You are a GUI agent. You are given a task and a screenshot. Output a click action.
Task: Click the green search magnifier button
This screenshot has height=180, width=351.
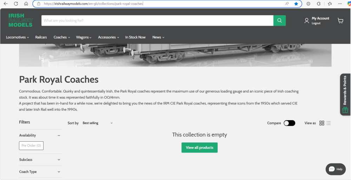[279, 20]
